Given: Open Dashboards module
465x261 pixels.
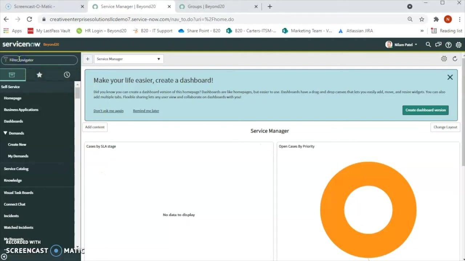Looking at the screenshot, I should pyautogui.click(x=13, y=121).
